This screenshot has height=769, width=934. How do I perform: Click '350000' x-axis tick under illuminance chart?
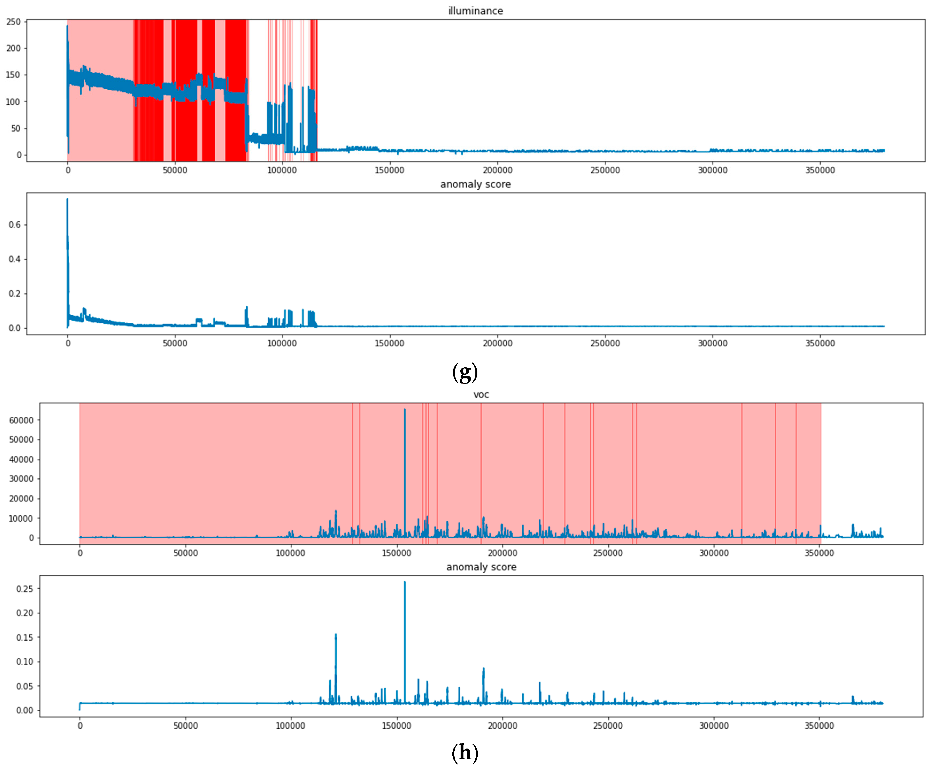820,170
